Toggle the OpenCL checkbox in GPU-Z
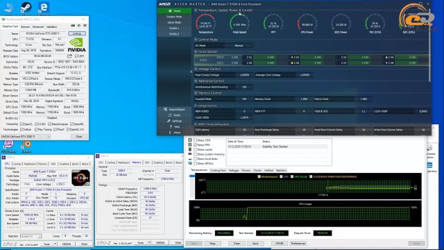 [22, 124]
